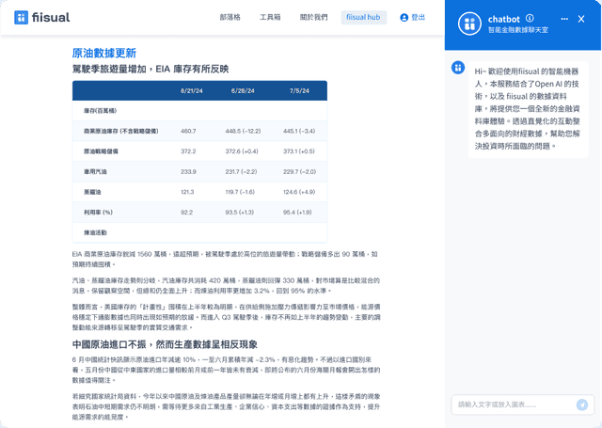Open the 部落格 nav item
The height and width of the screenshot is (428, 602).
230,17
